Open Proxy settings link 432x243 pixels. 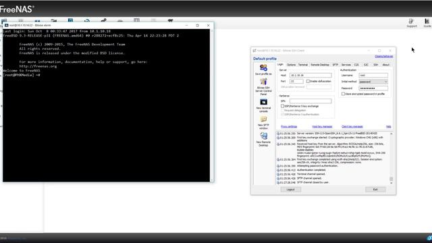coord(289,126)
